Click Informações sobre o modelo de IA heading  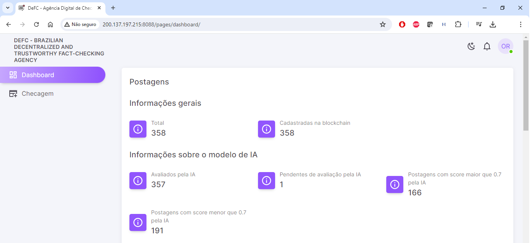click(x=193, y=155)
